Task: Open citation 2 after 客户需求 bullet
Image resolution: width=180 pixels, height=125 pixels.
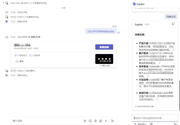Action: [x=160, y=63]
